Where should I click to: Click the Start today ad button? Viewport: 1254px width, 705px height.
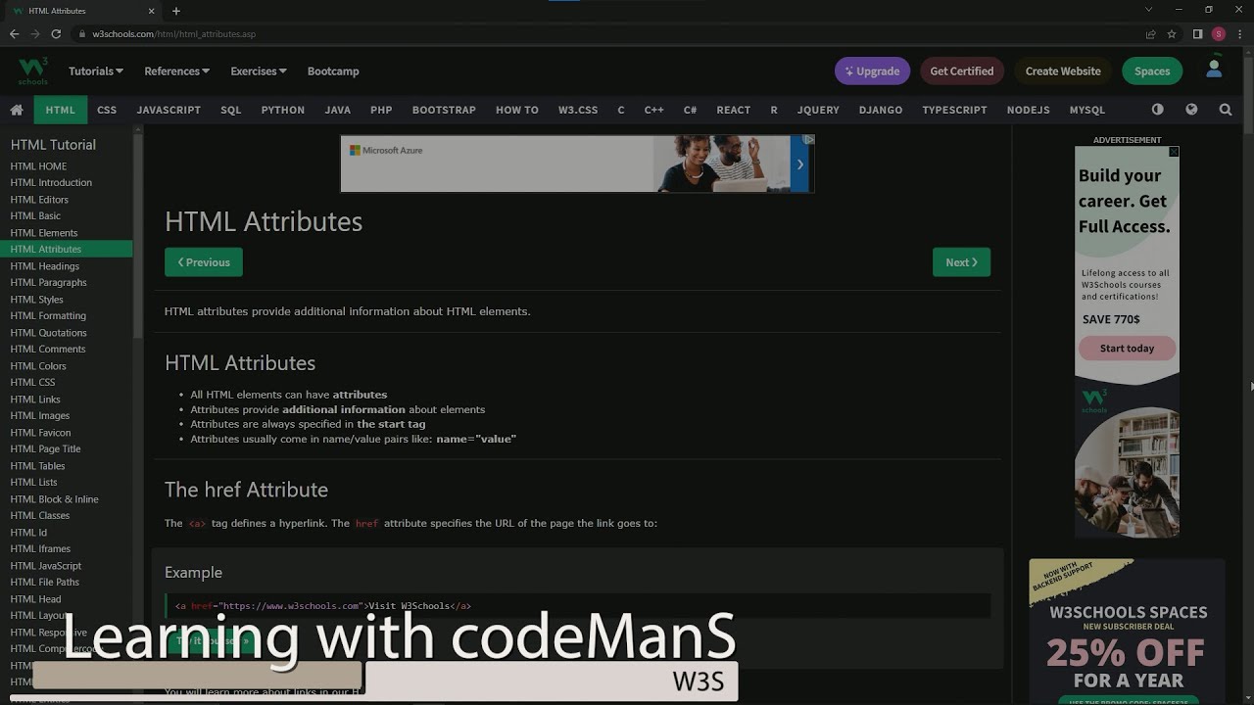coord(1127,348)
